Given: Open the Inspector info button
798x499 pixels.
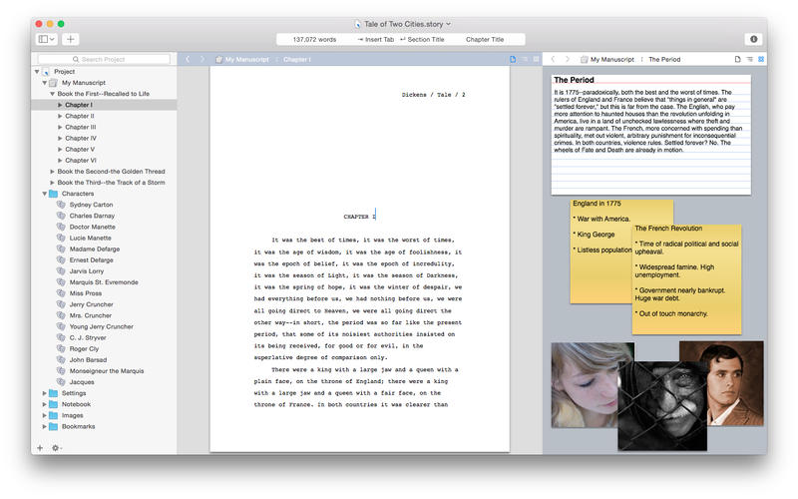Looking at the screenshot, I should pos(753,39).
